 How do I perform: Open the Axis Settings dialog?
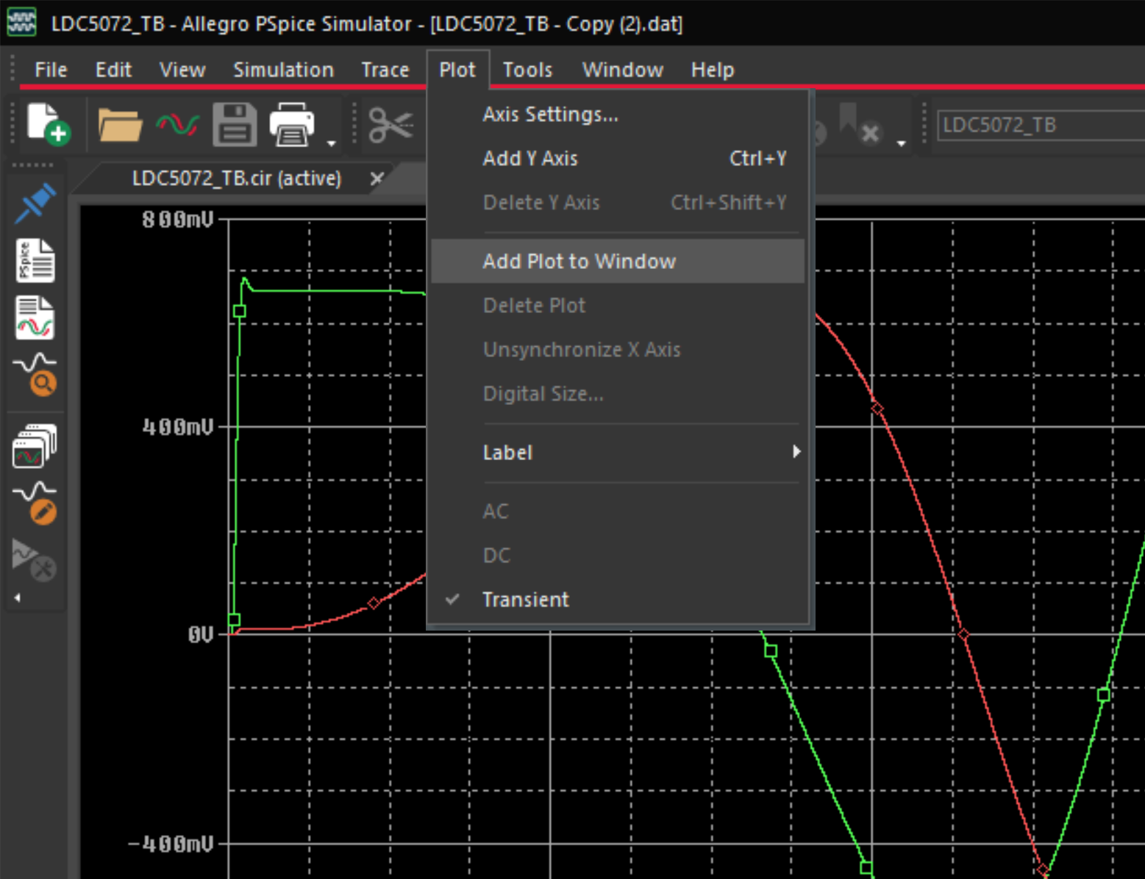pos(550,114)
